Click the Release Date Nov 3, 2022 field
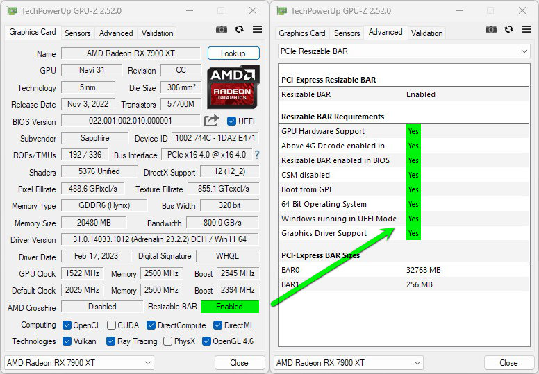The width and height of the screenshot is (539, 374). [x=88, y=104]
